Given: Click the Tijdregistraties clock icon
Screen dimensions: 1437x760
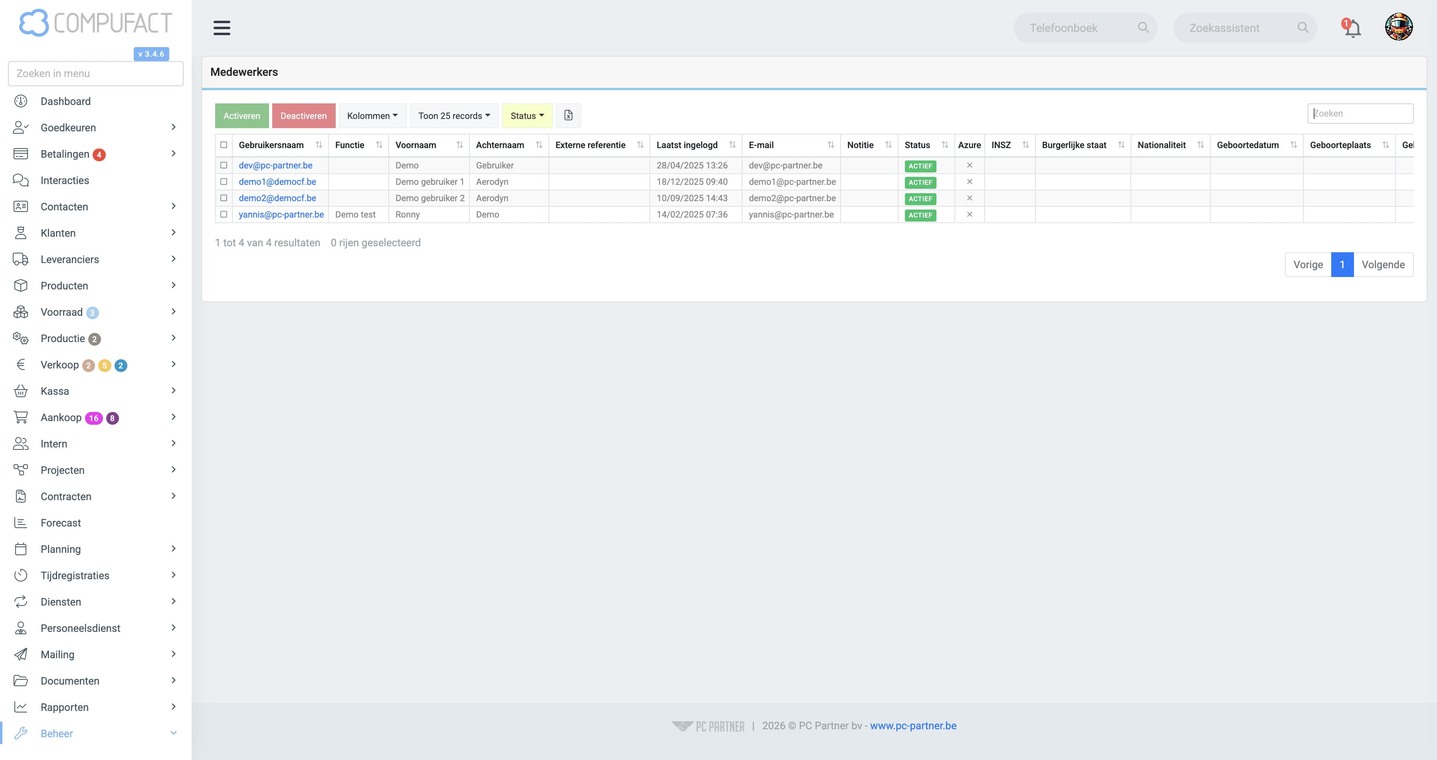Looking at the screenshot, I should [x=21, y=576].
